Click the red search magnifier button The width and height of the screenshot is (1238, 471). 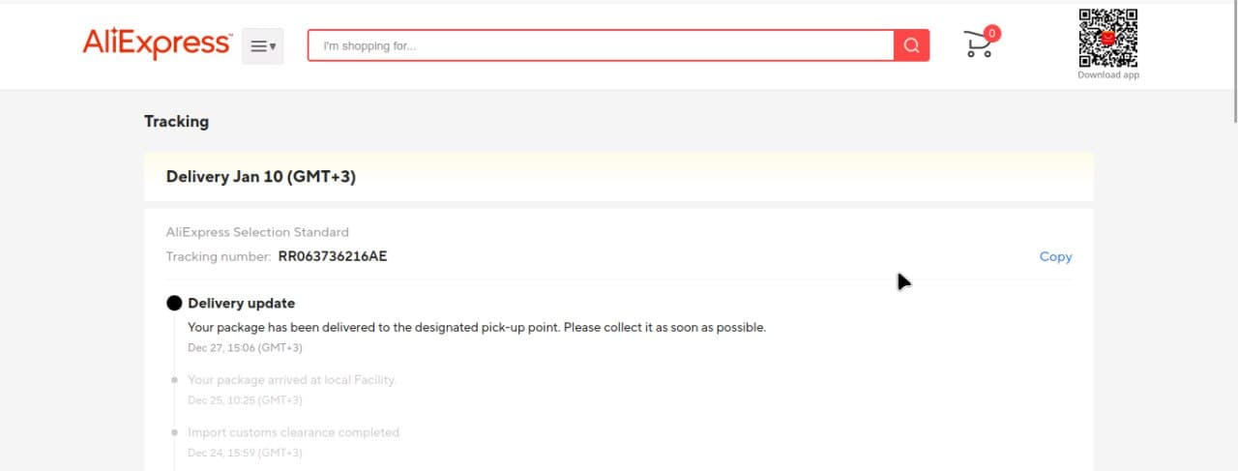pyautogui.click(x=911, y=45)
